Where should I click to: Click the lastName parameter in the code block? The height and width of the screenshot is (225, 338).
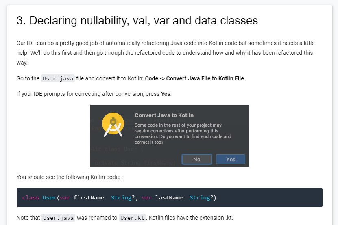pos(169,197)
